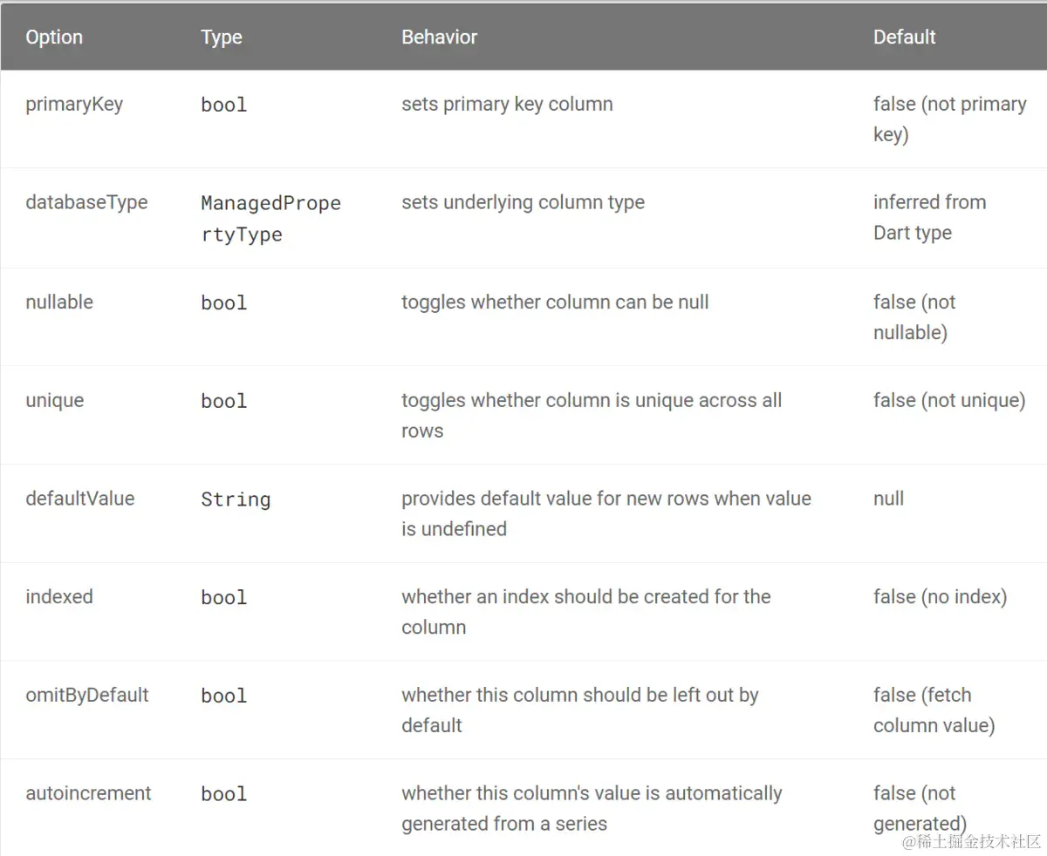Screen dimensions: 1047x856
Task: Click the unique option cell
Action: [x=55, y=401]
